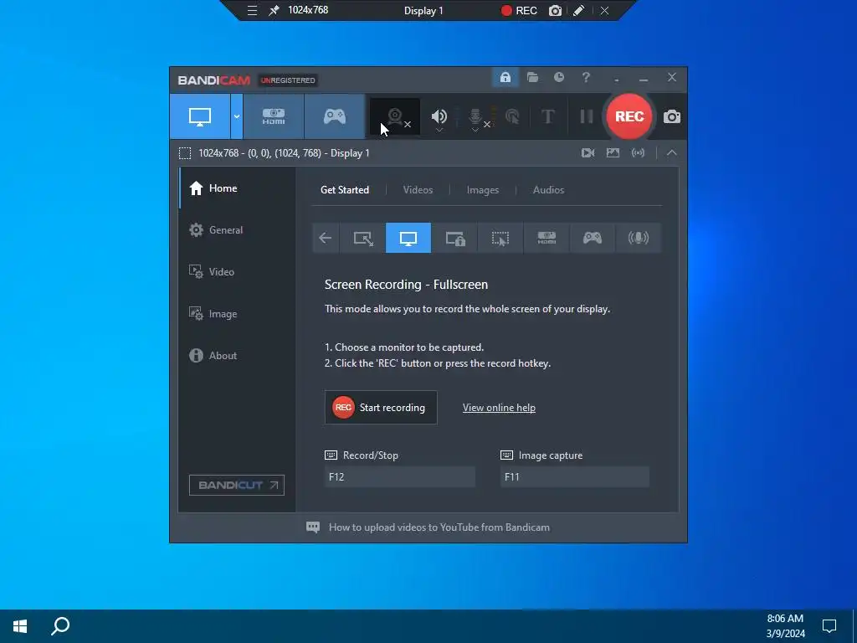Screen dimensions: 857x643
Task: Toggle the webcam overlay icon
Action: (395, 116)
